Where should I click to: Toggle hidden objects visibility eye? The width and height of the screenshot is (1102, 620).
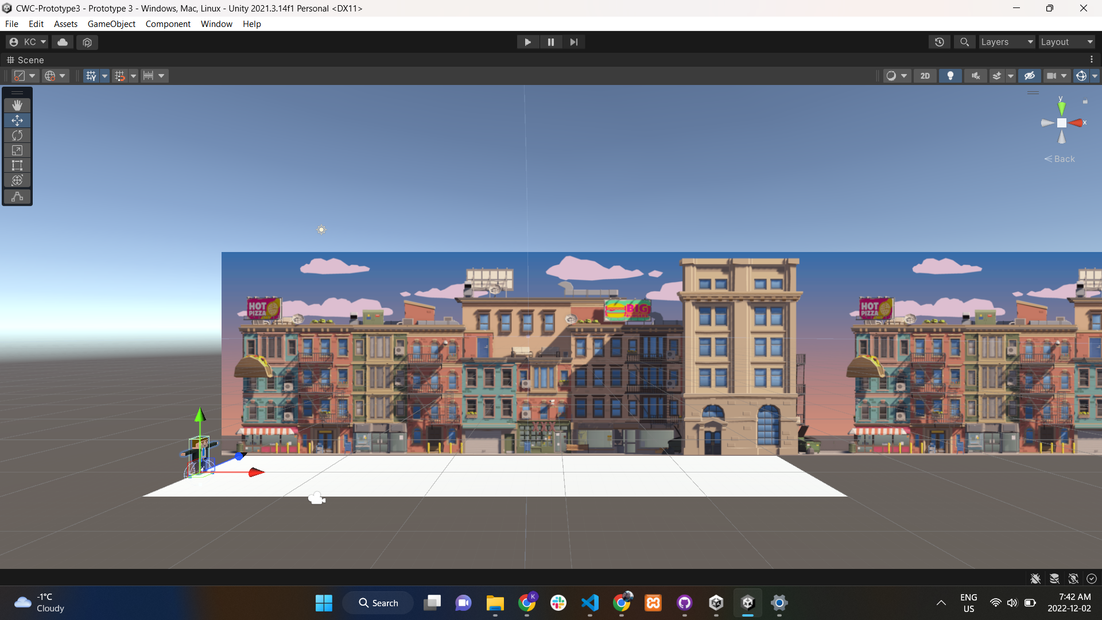[x=1029, y=76]
